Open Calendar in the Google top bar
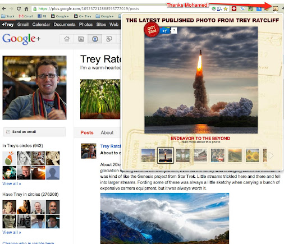 [x=41, y=25]
